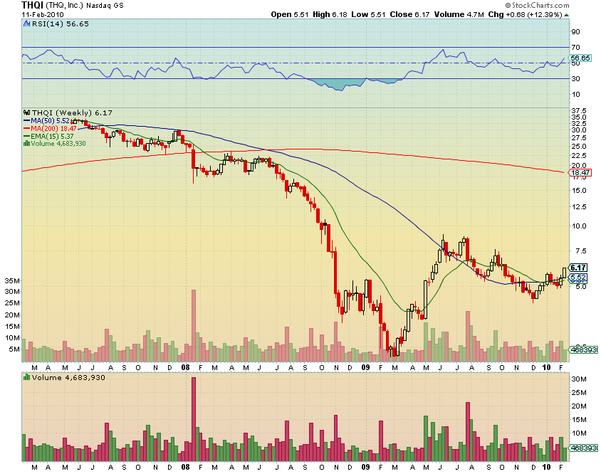Click the red 18.47 price tag on right axis

coord(580,173)
